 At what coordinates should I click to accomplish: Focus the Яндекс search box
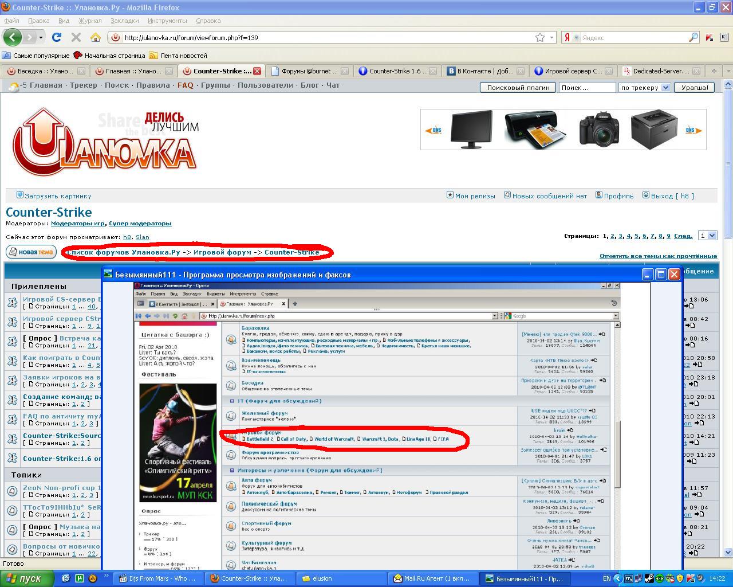[634, 37]
